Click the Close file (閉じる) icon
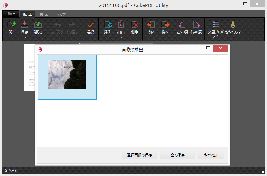The image size is (267, 176). (x=38, y=25)
